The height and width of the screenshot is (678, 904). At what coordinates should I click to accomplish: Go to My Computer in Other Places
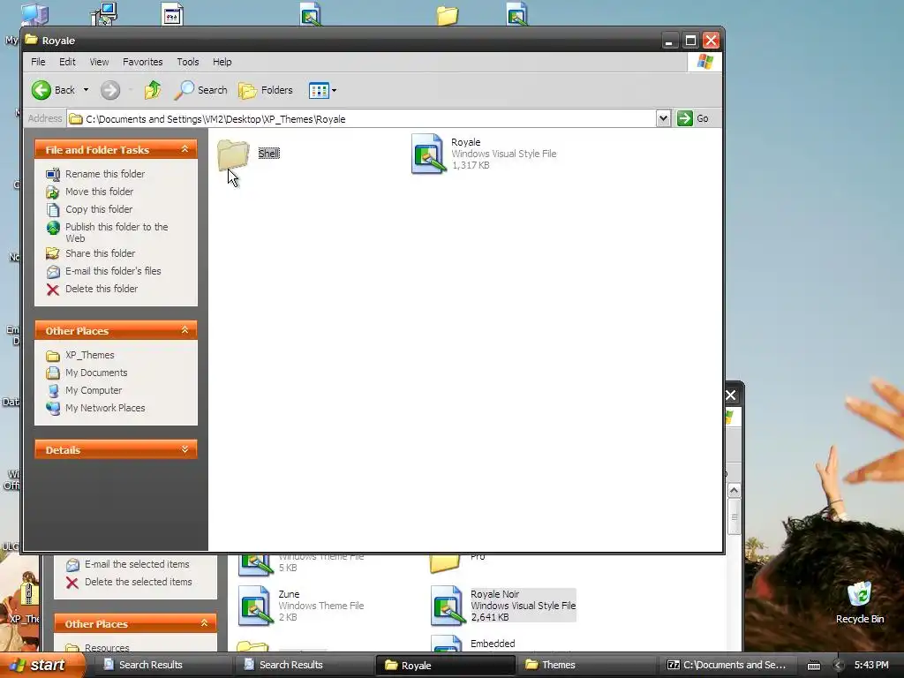coord(94,390)
